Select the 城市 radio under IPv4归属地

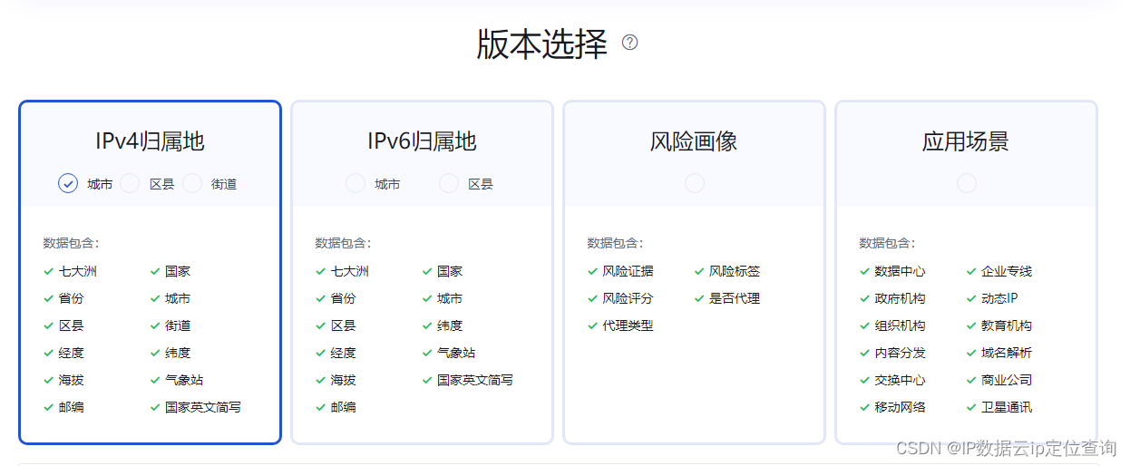pos(68,183)
